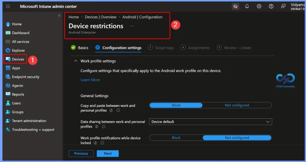Viewport: 306px width, 162px height.
Task: Select the Configuration settings step
Action: click(x=118, y=48)
